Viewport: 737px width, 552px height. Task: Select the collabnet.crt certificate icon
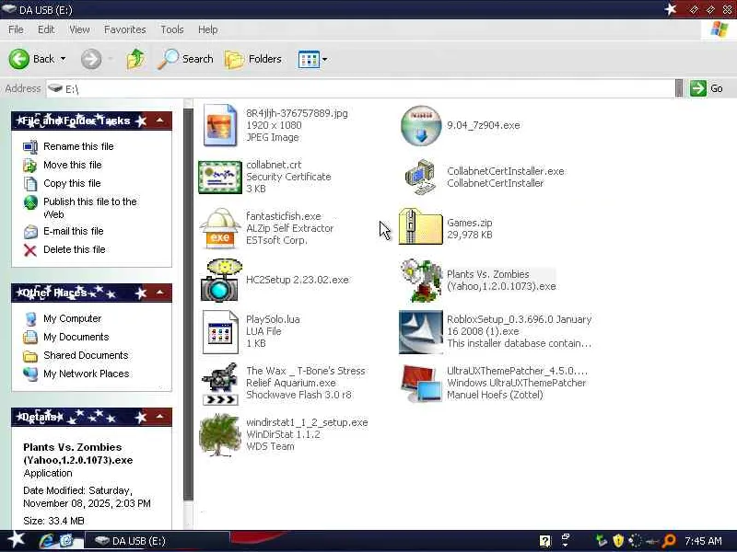[219, 177]
